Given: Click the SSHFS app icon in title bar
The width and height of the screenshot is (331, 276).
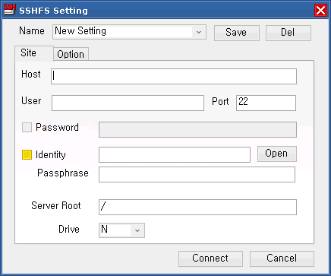Looking at the screenshot, I should coord(9,10).
